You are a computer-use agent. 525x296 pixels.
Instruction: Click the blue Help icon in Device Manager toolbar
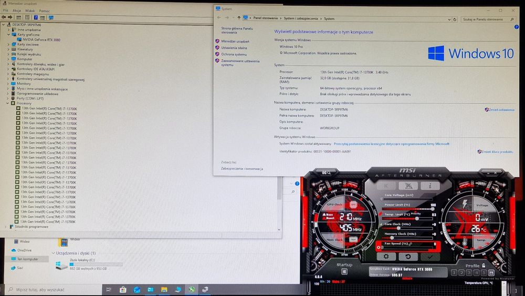(x=36, y=17)
